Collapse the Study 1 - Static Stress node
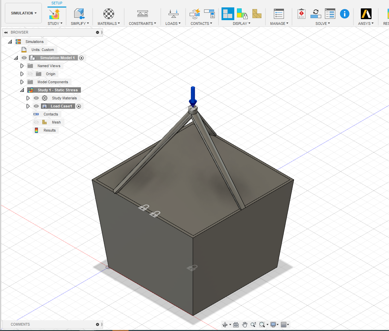Viewport: 389px width, 331px height. pos(22,90)
